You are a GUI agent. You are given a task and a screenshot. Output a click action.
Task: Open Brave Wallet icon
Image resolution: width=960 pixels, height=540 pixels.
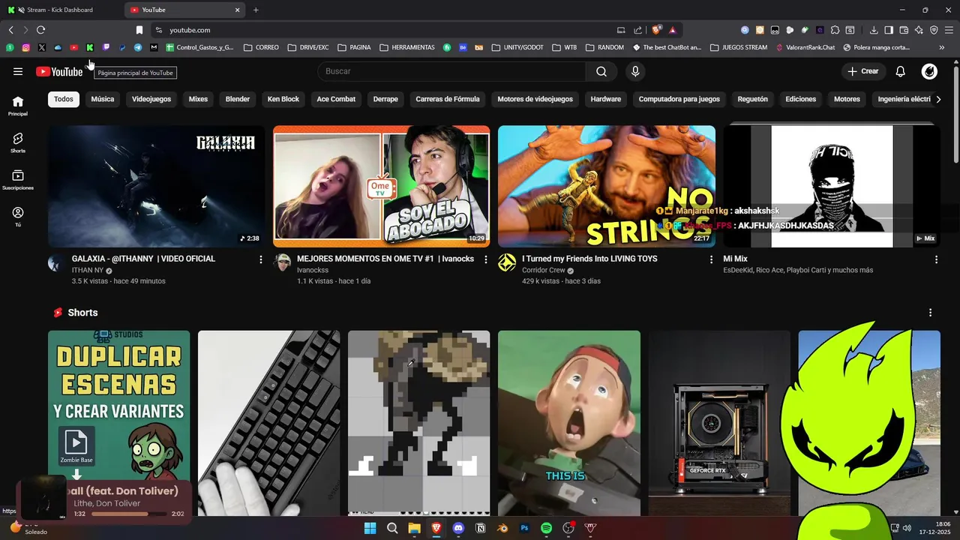pos(904,30)
